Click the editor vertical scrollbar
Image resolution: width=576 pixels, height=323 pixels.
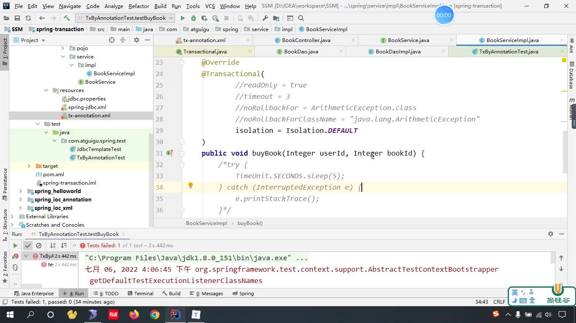(564, 151)
